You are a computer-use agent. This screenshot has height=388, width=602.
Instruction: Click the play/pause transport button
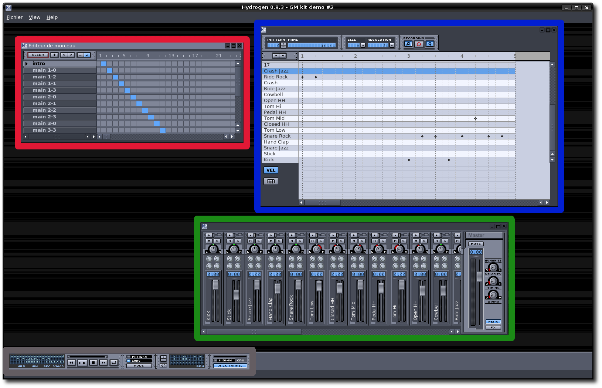point(82,363)
